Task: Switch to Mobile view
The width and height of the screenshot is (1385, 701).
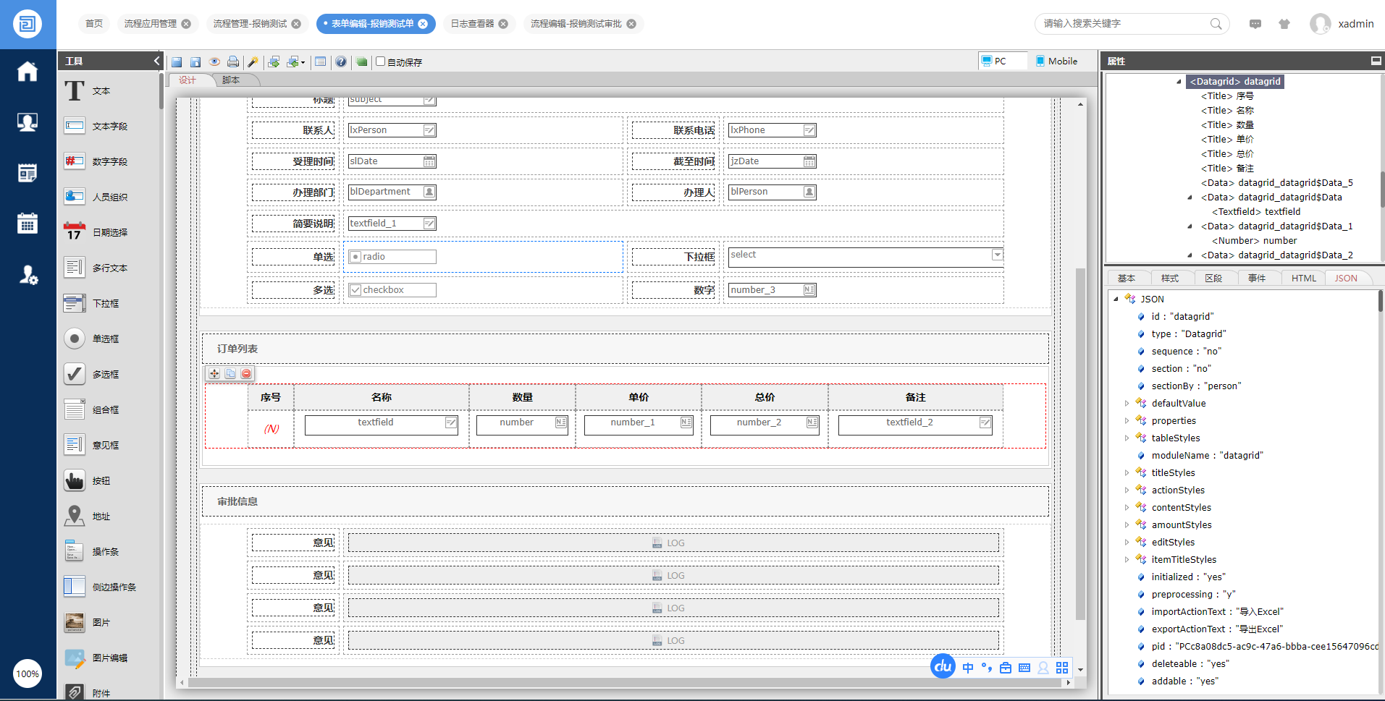Action: pos(1056,61)
